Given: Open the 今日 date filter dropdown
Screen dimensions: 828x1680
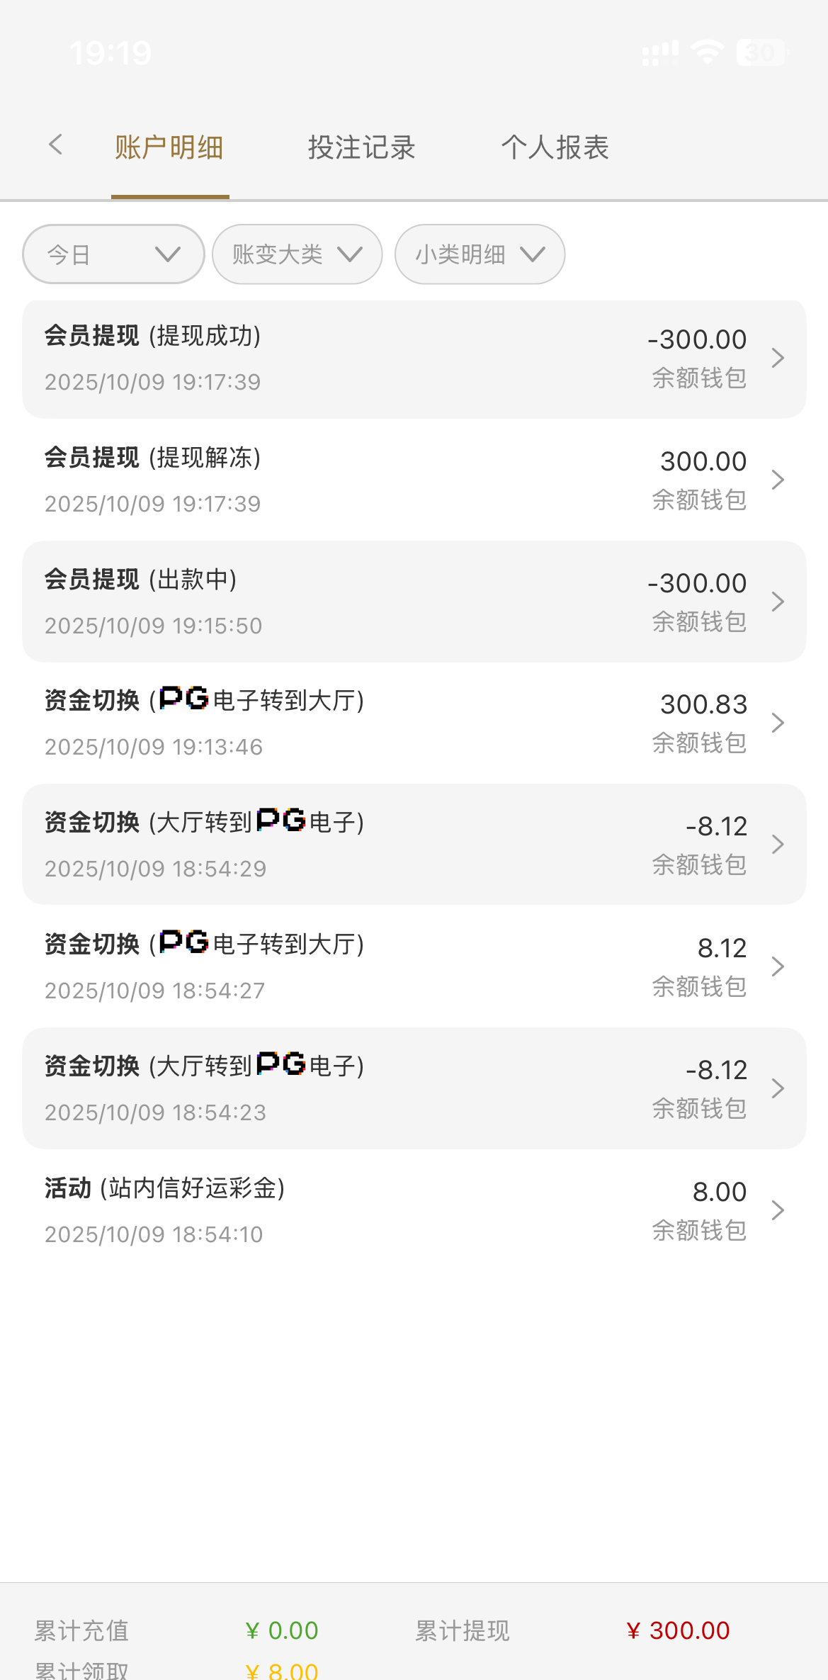Looking at the screenshot, I should (x=113, y=254).
